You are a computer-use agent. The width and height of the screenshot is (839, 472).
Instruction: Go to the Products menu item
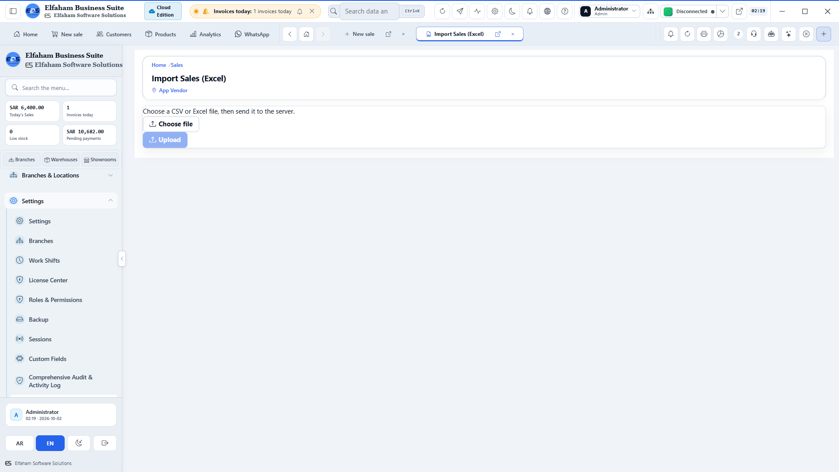pyautogui.click(x=161, y=34)
